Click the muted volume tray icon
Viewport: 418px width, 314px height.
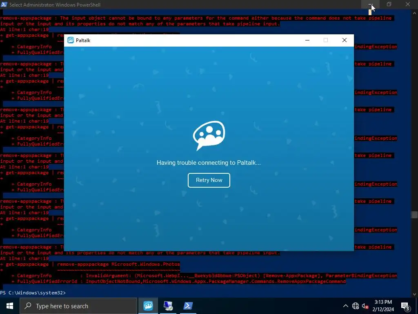pyautogui.click(x=365, y=306)
